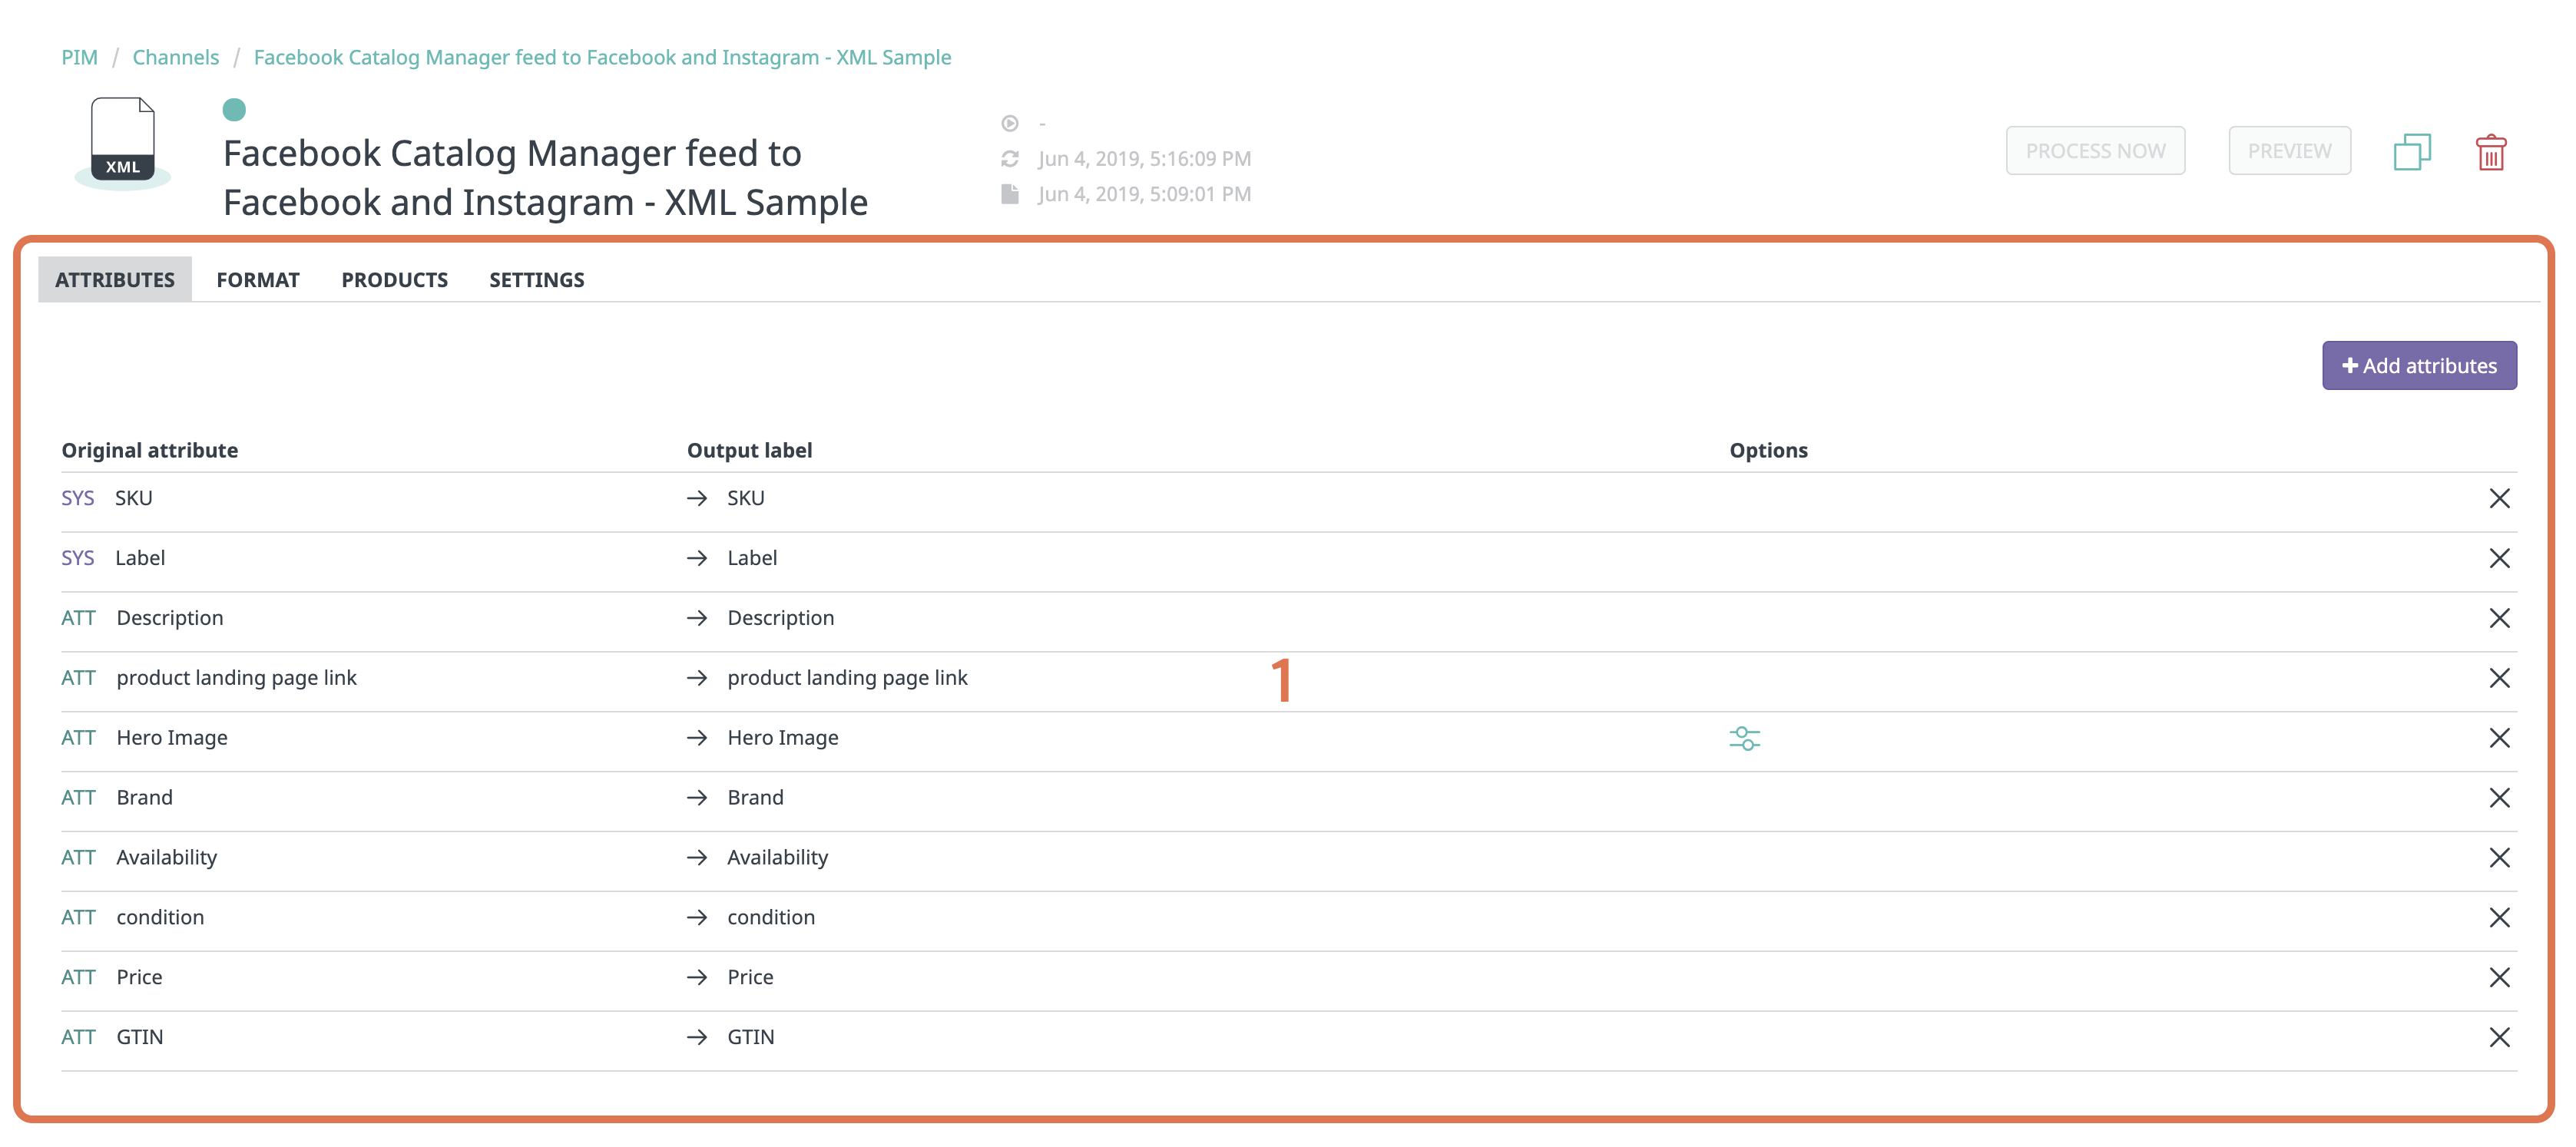Remove the Description attribute row
This screenshot has height=1147, width=2576.
[2499, 618]
